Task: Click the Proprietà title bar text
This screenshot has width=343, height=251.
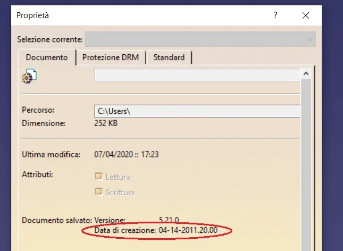Action: [x=33, y=15]
